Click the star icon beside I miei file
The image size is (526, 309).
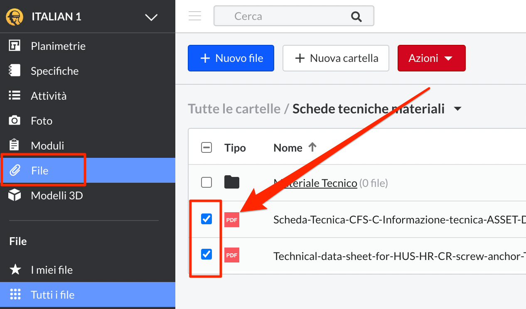click(15, 270)
